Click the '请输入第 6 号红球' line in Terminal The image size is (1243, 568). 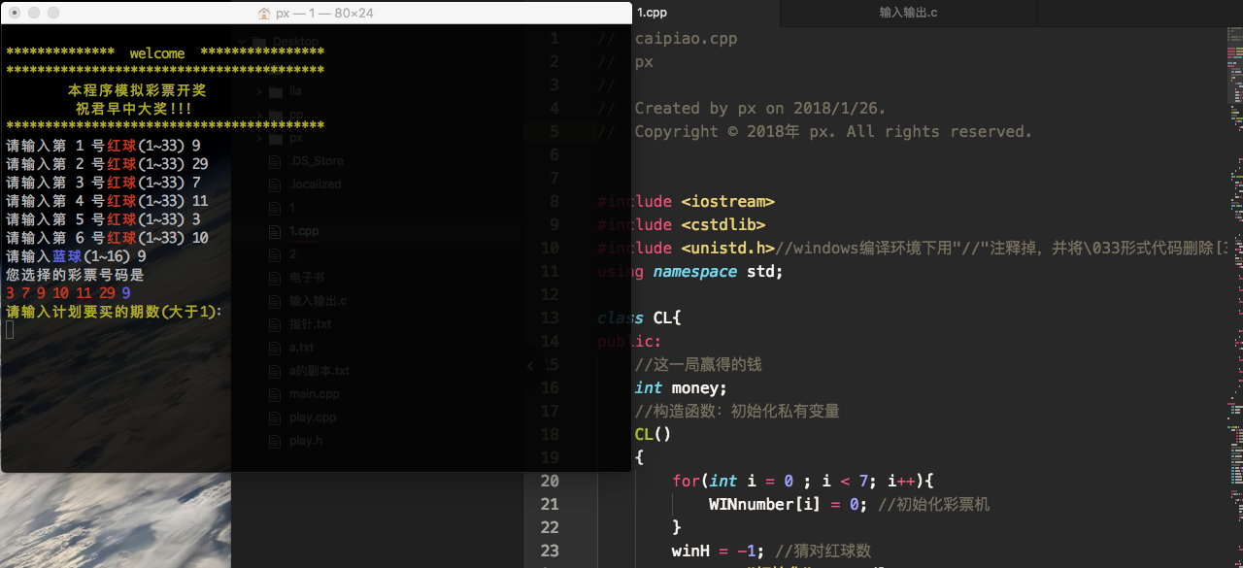(107, 238)
